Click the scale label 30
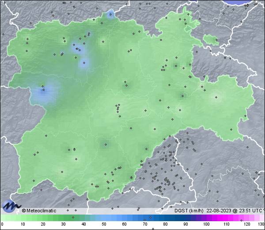The image size is (265, 230). point(63,224)
